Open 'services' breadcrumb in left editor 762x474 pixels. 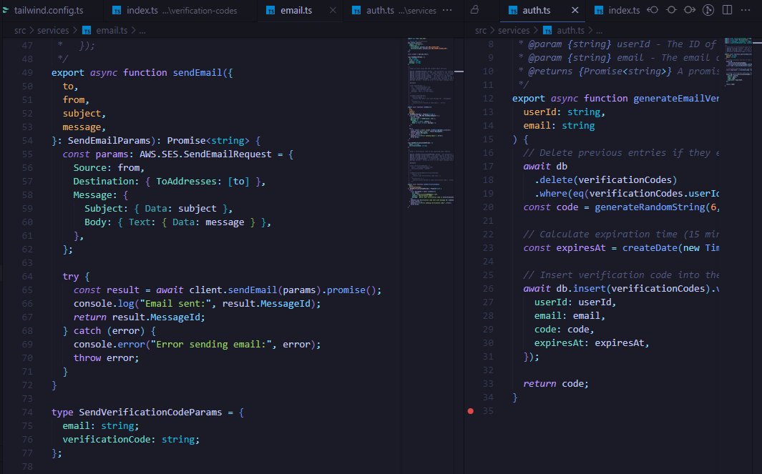[53, 30]
